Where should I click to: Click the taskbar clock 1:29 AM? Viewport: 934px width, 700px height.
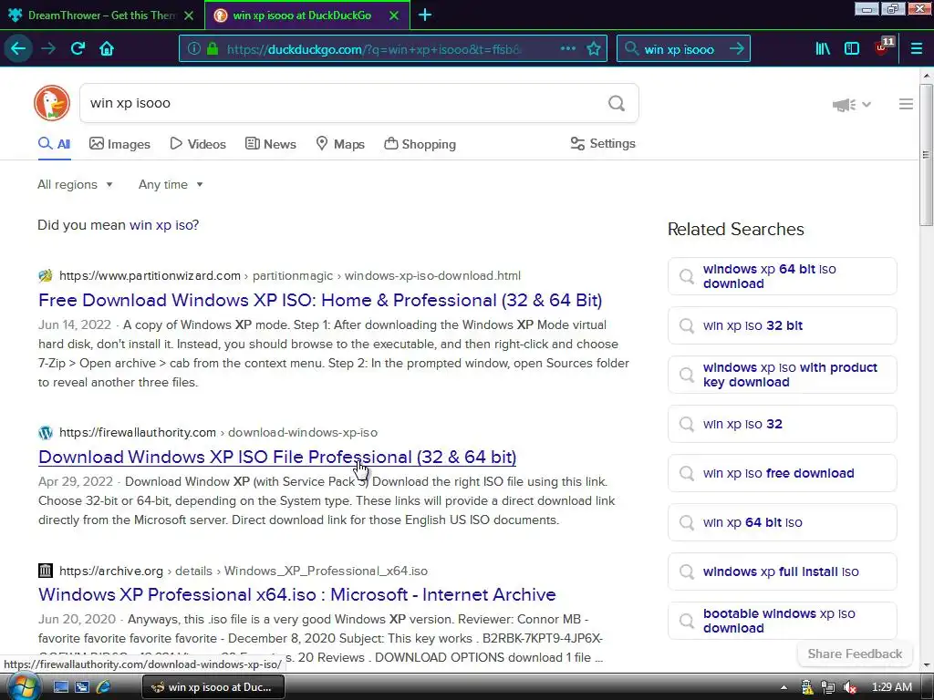(x=891, y=687)
